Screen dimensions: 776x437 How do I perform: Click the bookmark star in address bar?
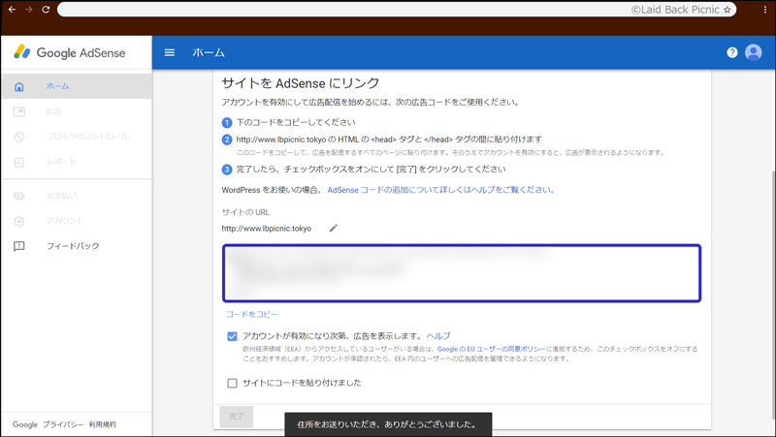click(x=727, y=10)
